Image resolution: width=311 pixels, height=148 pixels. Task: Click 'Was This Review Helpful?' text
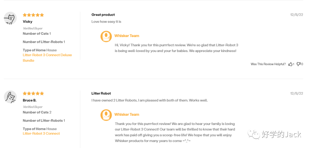point(268,64)
